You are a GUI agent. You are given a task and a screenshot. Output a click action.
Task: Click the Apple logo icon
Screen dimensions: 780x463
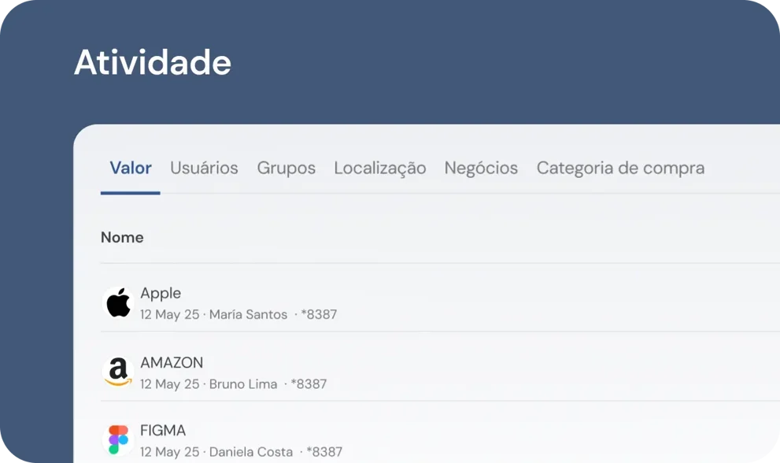[118, 302]
